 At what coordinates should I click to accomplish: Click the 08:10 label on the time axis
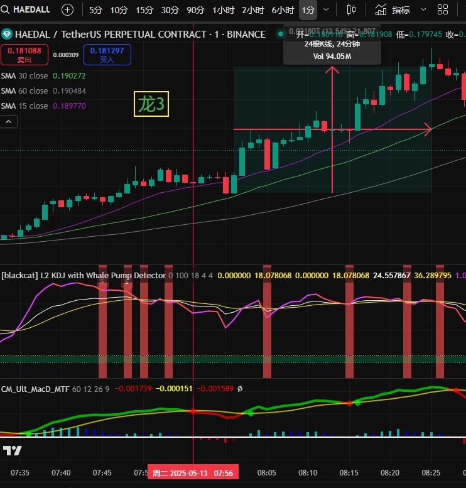(x=308, y=473)
